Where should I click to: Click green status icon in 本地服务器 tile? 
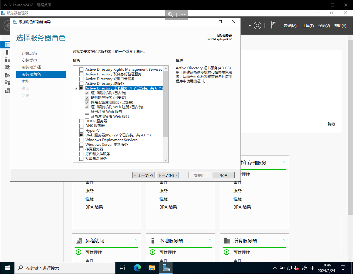click(152, 252)
